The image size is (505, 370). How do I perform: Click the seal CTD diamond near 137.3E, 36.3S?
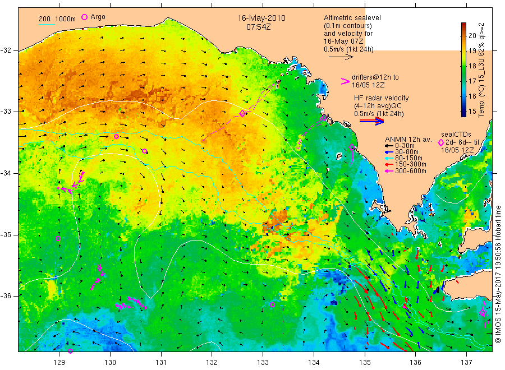[483, 312]
